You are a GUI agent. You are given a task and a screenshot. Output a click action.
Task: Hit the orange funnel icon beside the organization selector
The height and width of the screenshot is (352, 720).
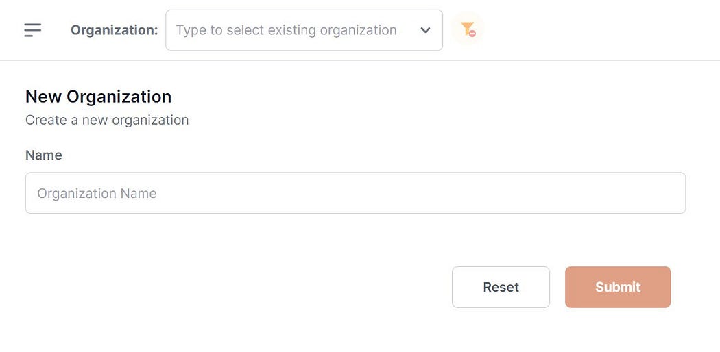pyautogui.click(x=468, y=29)
